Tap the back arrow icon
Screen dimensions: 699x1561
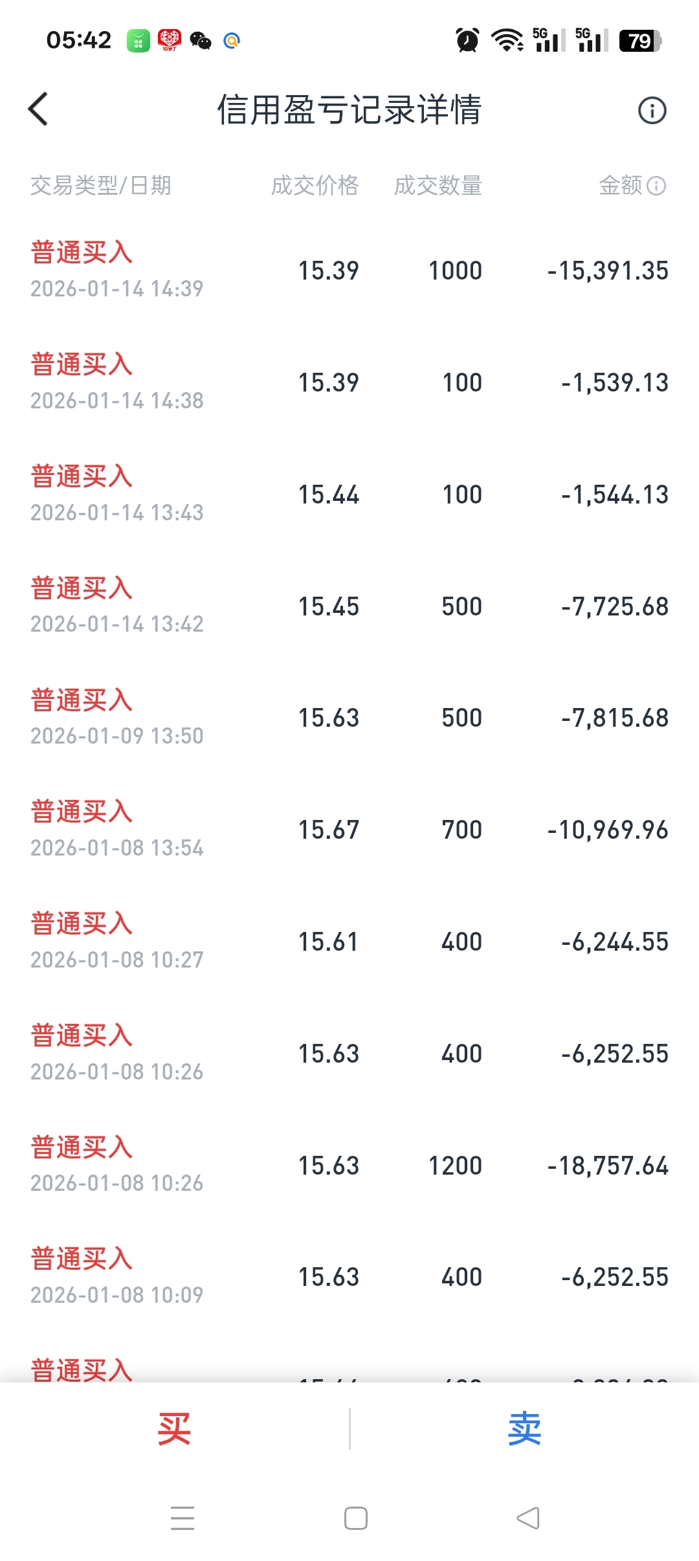(x=39, y=109)
